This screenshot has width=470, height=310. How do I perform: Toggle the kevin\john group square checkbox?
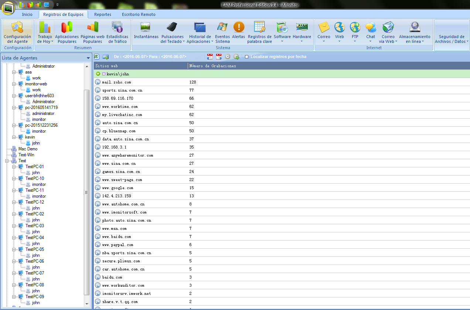(x=104, y=74)
